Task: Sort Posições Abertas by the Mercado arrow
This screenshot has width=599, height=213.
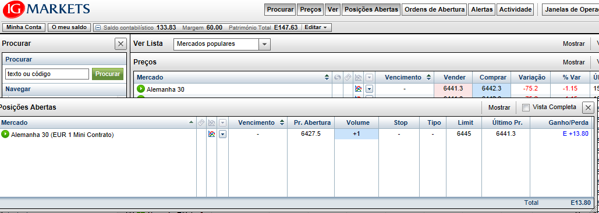Action: (x=191, y=122)
